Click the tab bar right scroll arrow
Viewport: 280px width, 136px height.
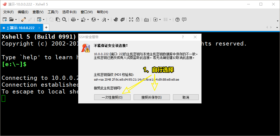pyautogui.click(x=271, y=27)
